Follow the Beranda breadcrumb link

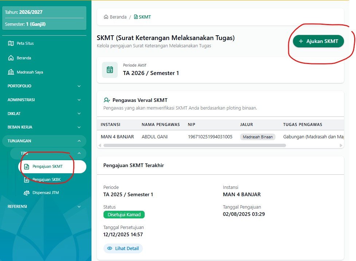point(115,17)
